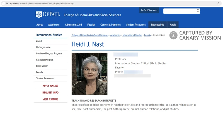The image size is (223, 113).
Task: Click the 'Heidi J. Nast' breadcrumb text
Action: pos(159,35)
